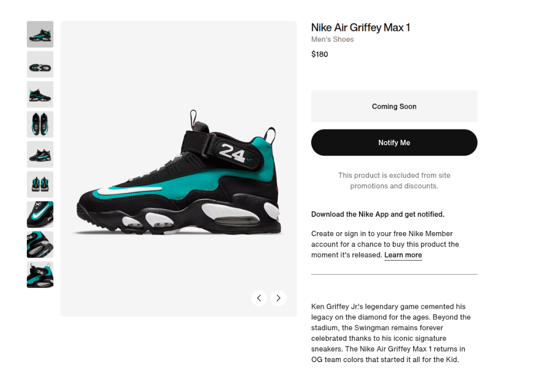The height and width of the screenshot is (386, 544).
Task: Click the next image arrow
Action: point(278,298)
